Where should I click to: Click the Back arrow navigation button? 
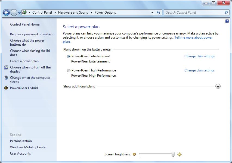point(6,13)
